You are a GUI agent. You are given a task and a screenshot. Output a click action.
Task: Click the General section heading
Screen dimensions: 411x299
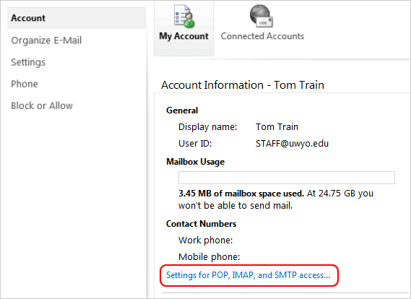[182, 110]
